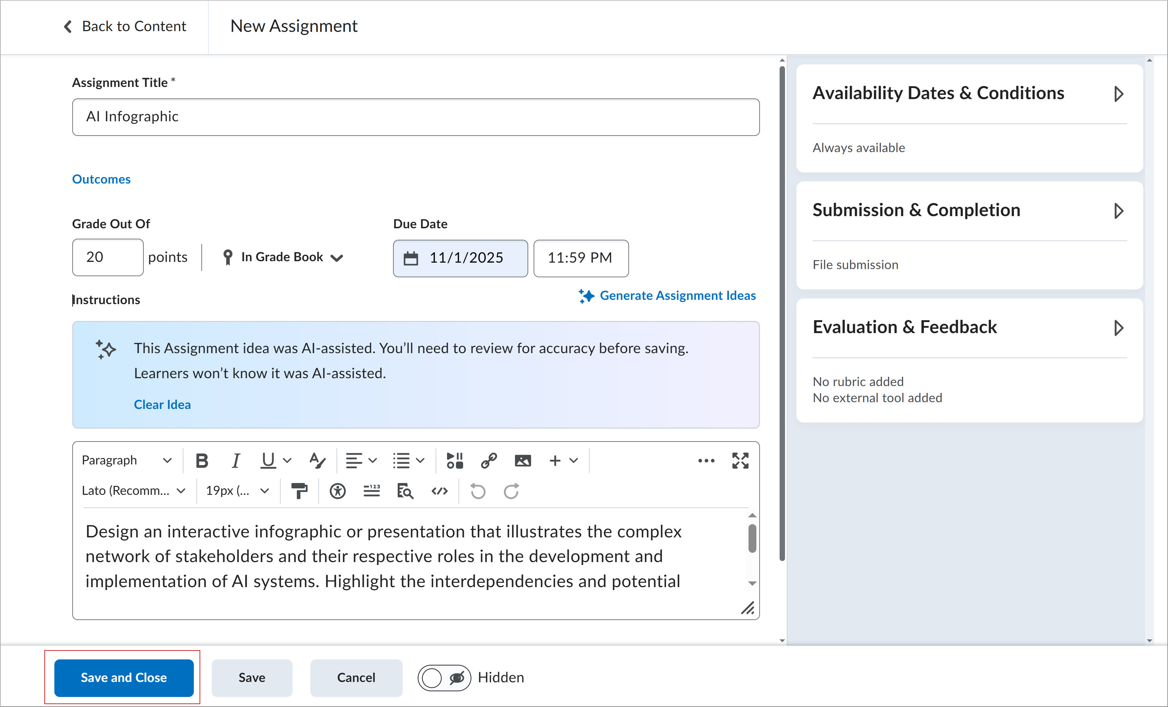1168x707 pixels.
Task: Click the instructions editor scrollbar thumb
Action: point(752,538)
